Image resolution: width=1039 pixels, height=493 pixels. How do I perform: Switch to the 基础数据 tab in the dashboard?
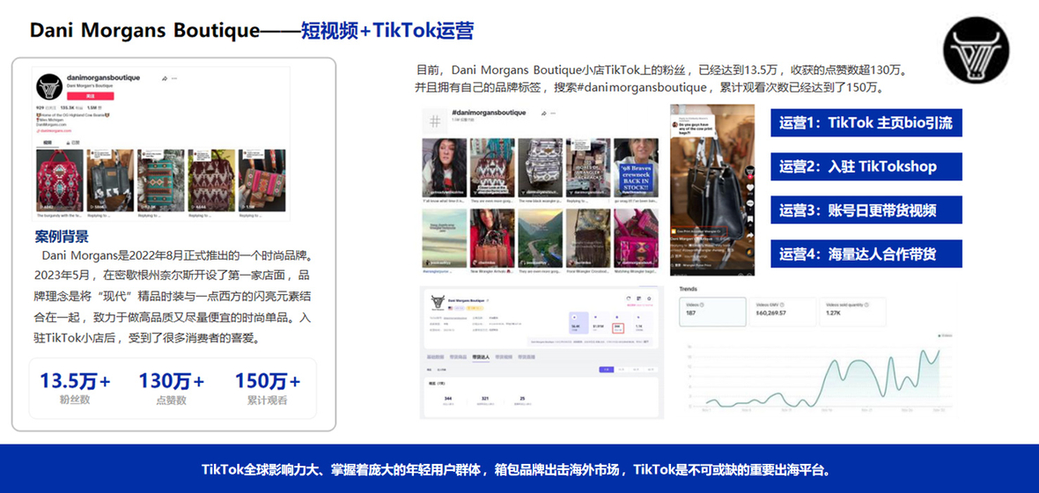(435, 357)
